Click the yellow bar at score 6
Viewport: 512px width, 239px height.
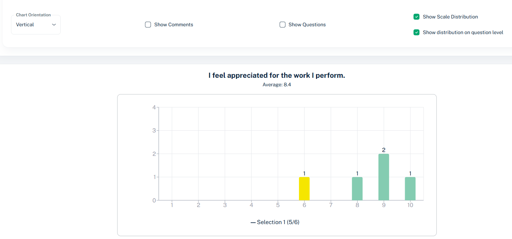coord(304,189)
